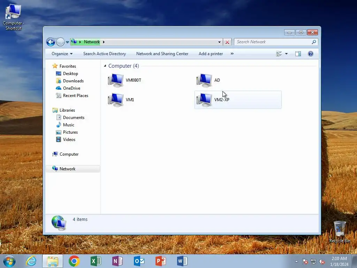357x268 pixels.
Task: Change your view icon in toolbar
Action: [x=279, y=54]
